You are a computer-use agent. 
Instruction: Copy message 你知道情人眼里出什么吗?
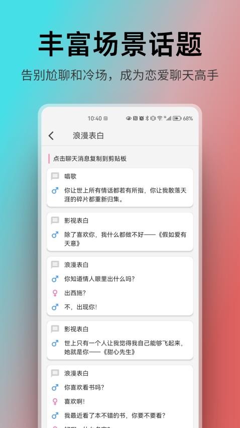pyautogui.click(x=99, y=279)
